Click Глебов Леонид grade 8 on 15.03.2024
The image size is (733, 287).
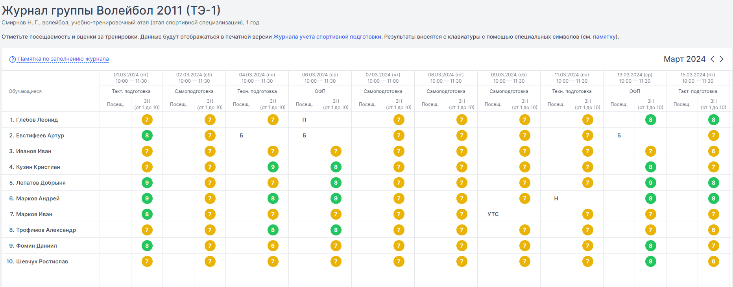click(x=714, y=120)
